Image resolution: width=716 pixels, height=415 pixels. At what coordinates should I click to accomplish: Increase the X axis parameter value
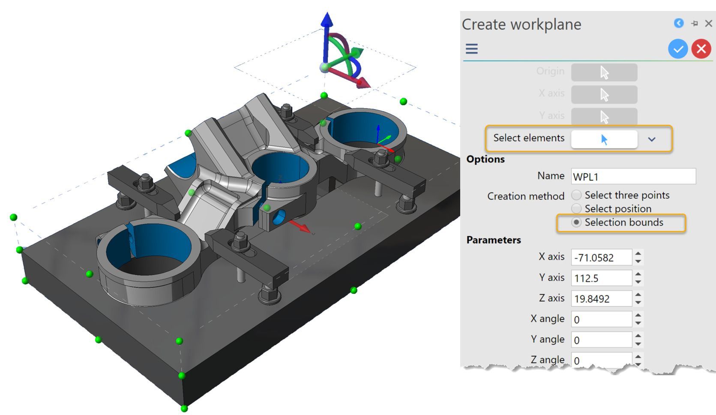638,253
